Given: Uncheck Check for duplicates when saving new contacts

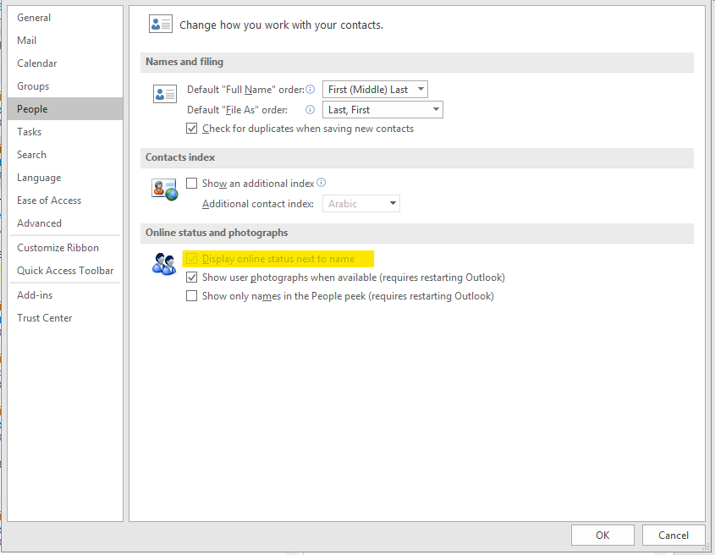Looking at the screenshot, I should pos(192,129).
